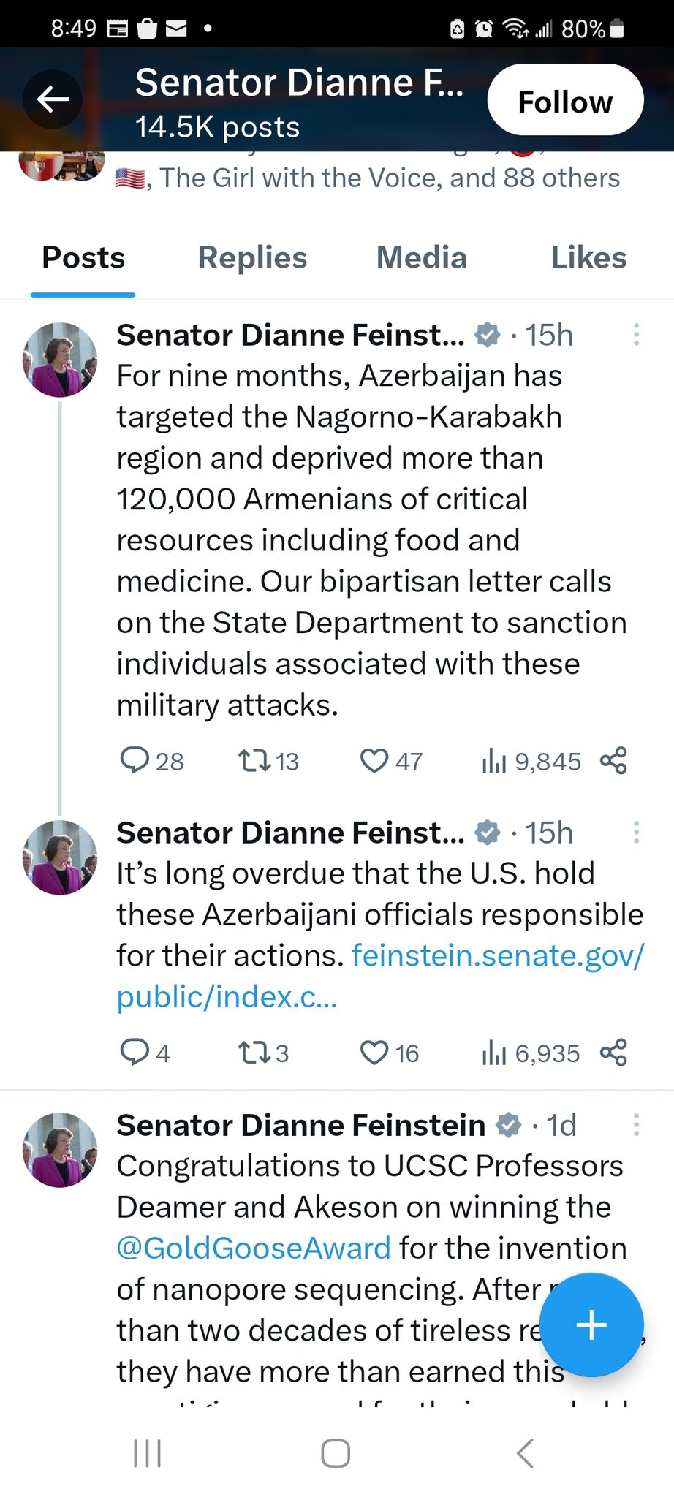Image resolution: width=674 pixels, height=1497 pixels.
Task: Tap the back arrow in header
Action: pos(53,99)
